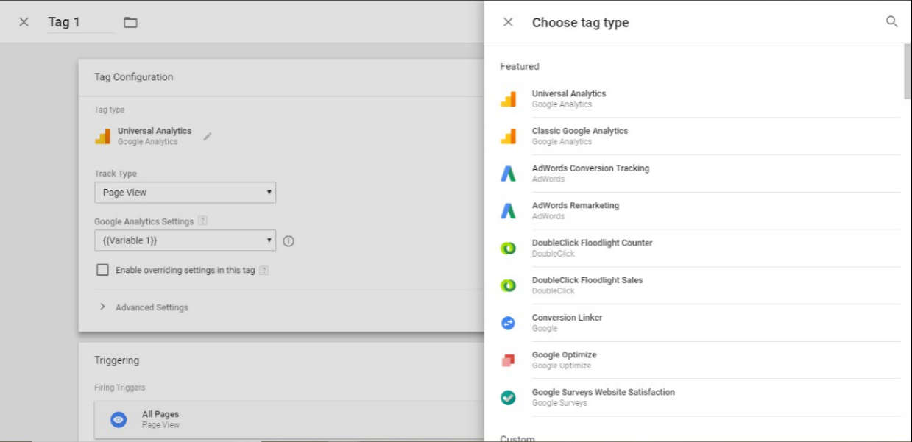Screen dimensions: 912x442
Task: Click the Google Optimize icon
Action: coord(508,360)
